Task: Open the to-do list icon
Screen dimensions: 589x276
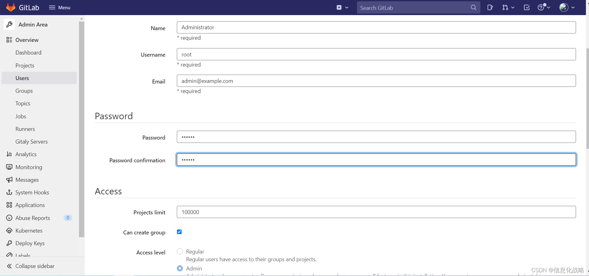Action: coord(527,7)
